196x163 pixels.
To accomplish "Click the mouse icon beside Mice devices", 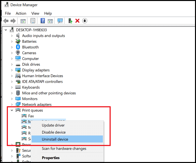I will coord(18,93).
